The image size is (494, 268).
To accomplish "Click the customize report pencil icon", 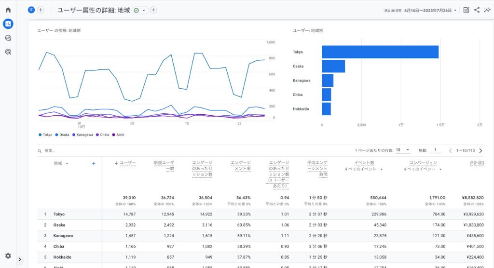I will point(466,10).
